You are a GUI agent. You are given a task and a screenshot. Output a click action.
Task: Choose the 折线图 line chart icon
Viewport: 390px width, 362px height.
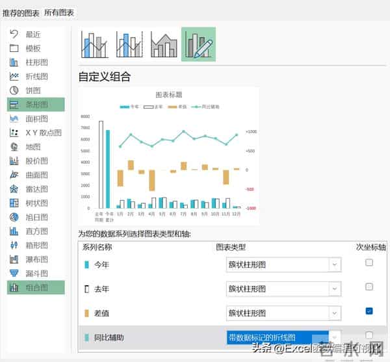click(x=14, y=76)
